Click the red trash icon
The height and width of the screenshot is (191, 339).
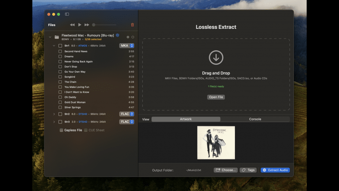tap(132, 25)
